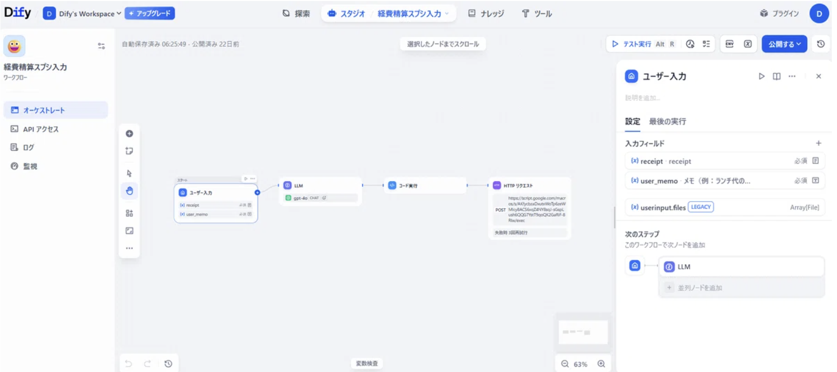Open the checklist icon in top toolbar
The height and width of the screenshot is (372, 837).
706,44
